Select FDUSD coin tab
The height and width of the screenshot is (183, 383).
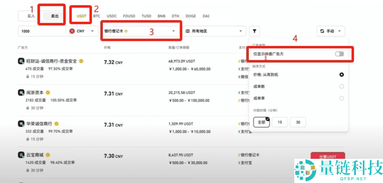pos(129,17)
